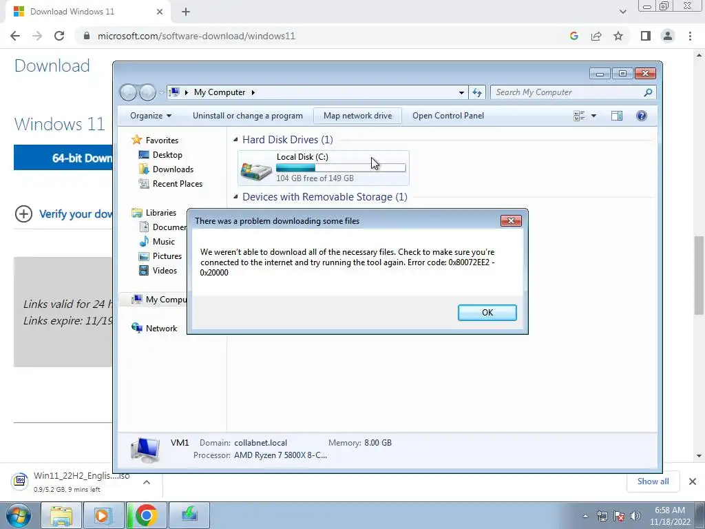Open Chrome three-dot menu

[690, 36]
